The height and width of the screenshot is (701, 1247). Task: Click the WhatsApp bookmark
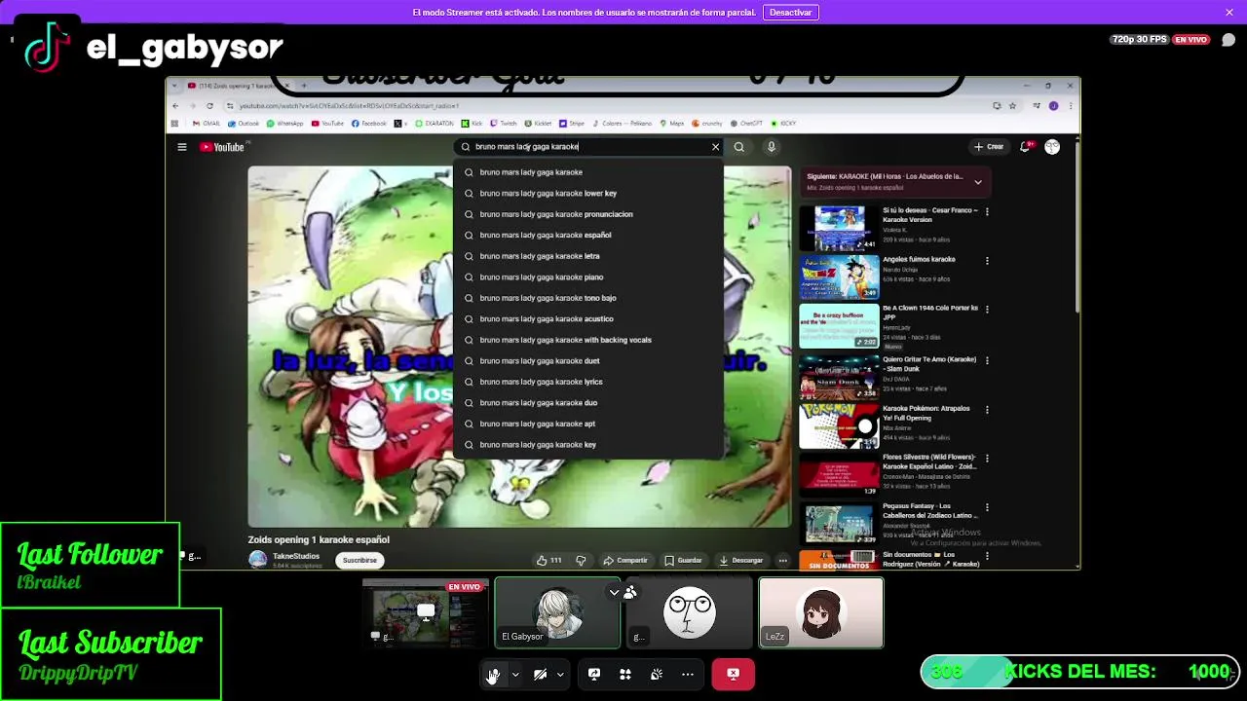pos(285,124)
